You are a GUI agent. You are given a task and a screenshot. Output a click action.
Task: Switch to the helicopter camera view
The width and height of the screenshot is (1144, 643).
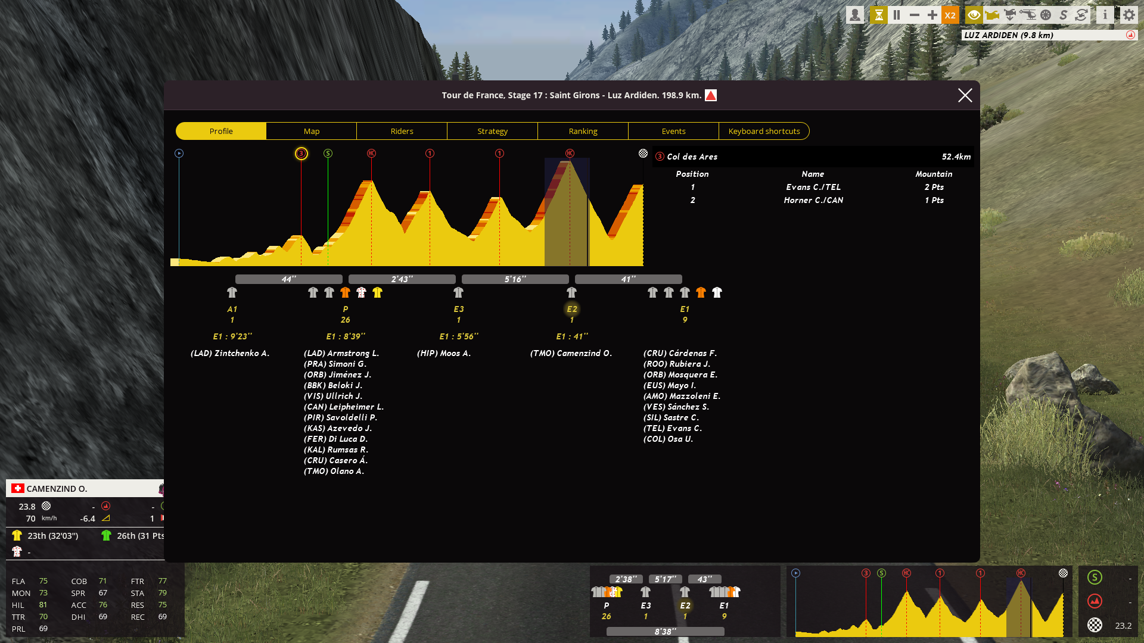click(1028, 15)
